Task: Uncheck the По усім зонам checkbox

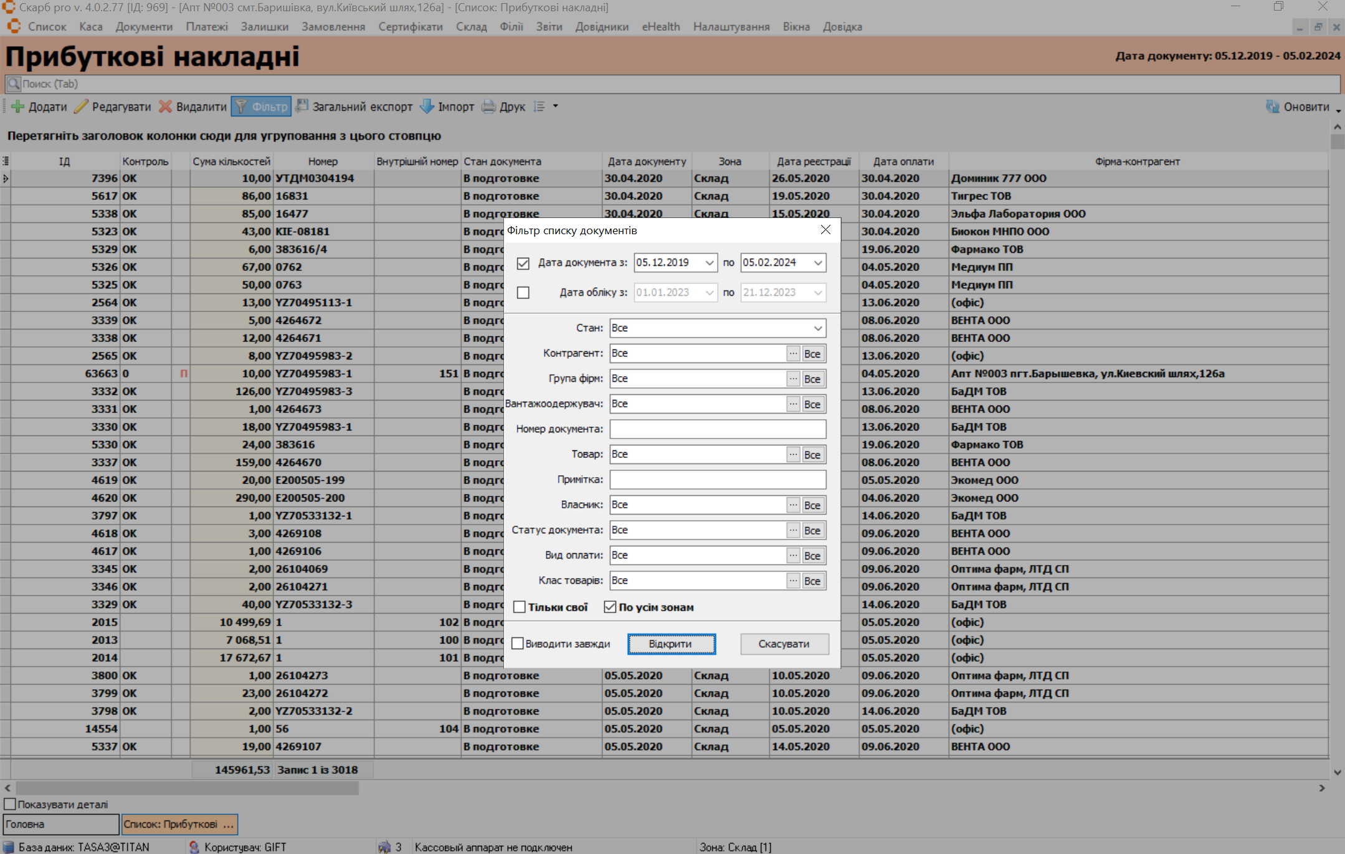Action: click(x=610, y=607)
